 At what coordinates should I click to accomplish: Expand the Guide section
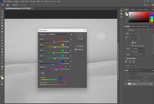point(125,66)
